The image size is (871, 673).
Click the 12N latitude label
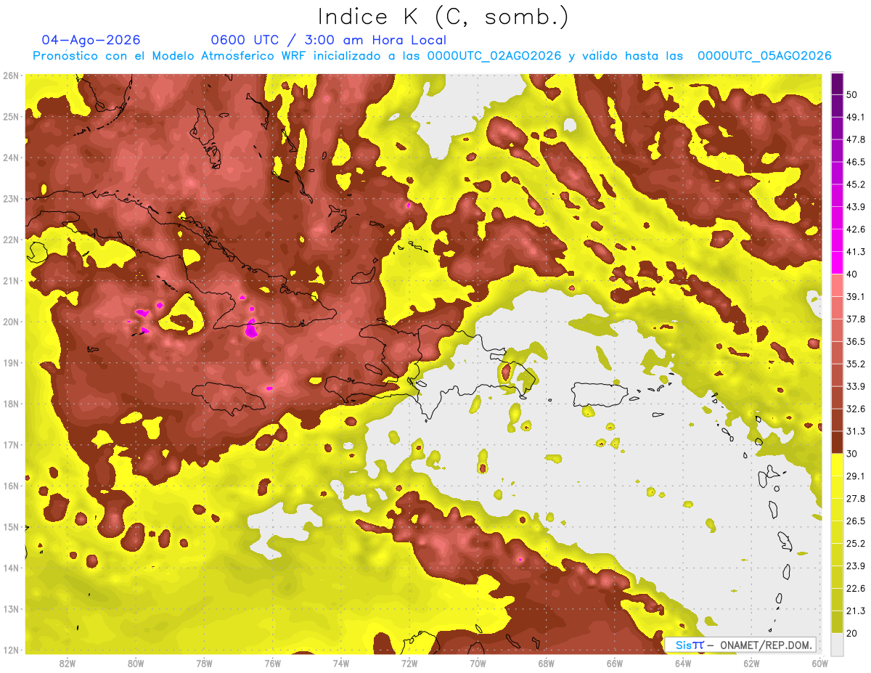(11, 650)
